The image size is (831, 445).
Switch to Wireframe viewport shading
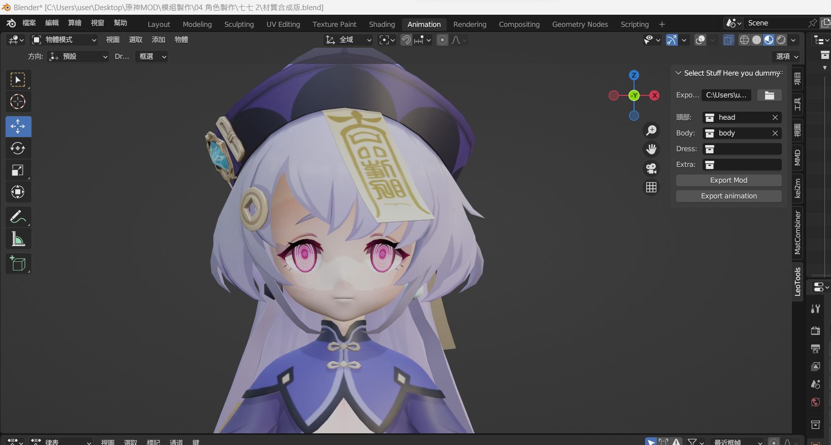click(x=744, y=40)
